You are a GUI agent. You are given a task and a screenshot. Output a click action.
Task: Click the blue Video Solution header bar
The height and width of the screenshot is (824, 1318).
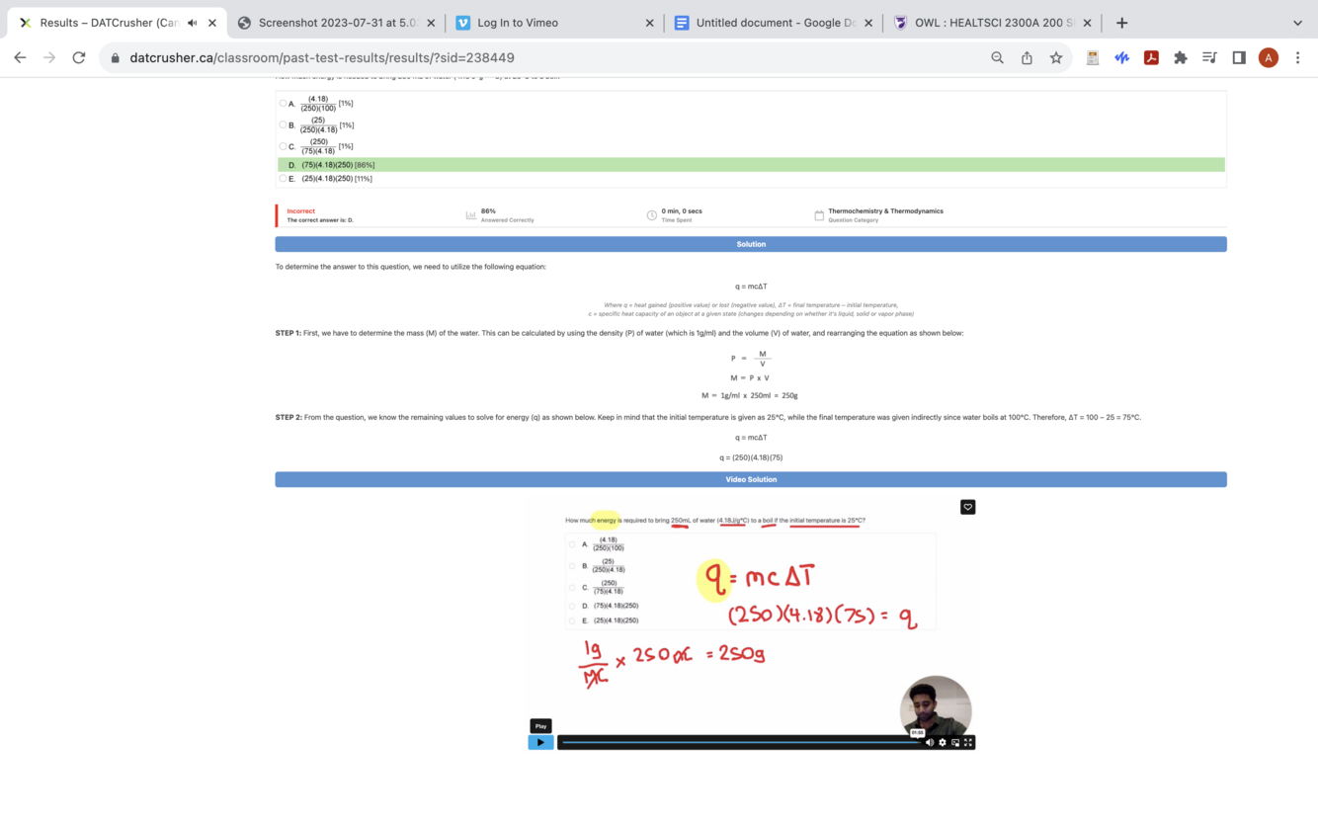tap(751, 479)
